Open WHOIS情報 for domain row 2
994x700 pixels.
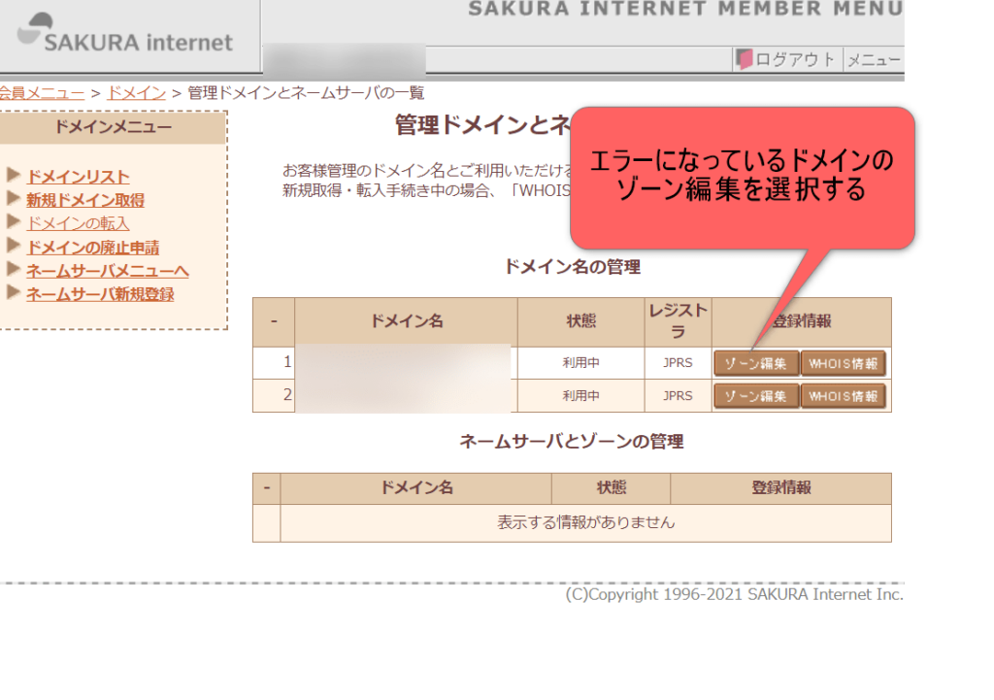click(844, 396)
